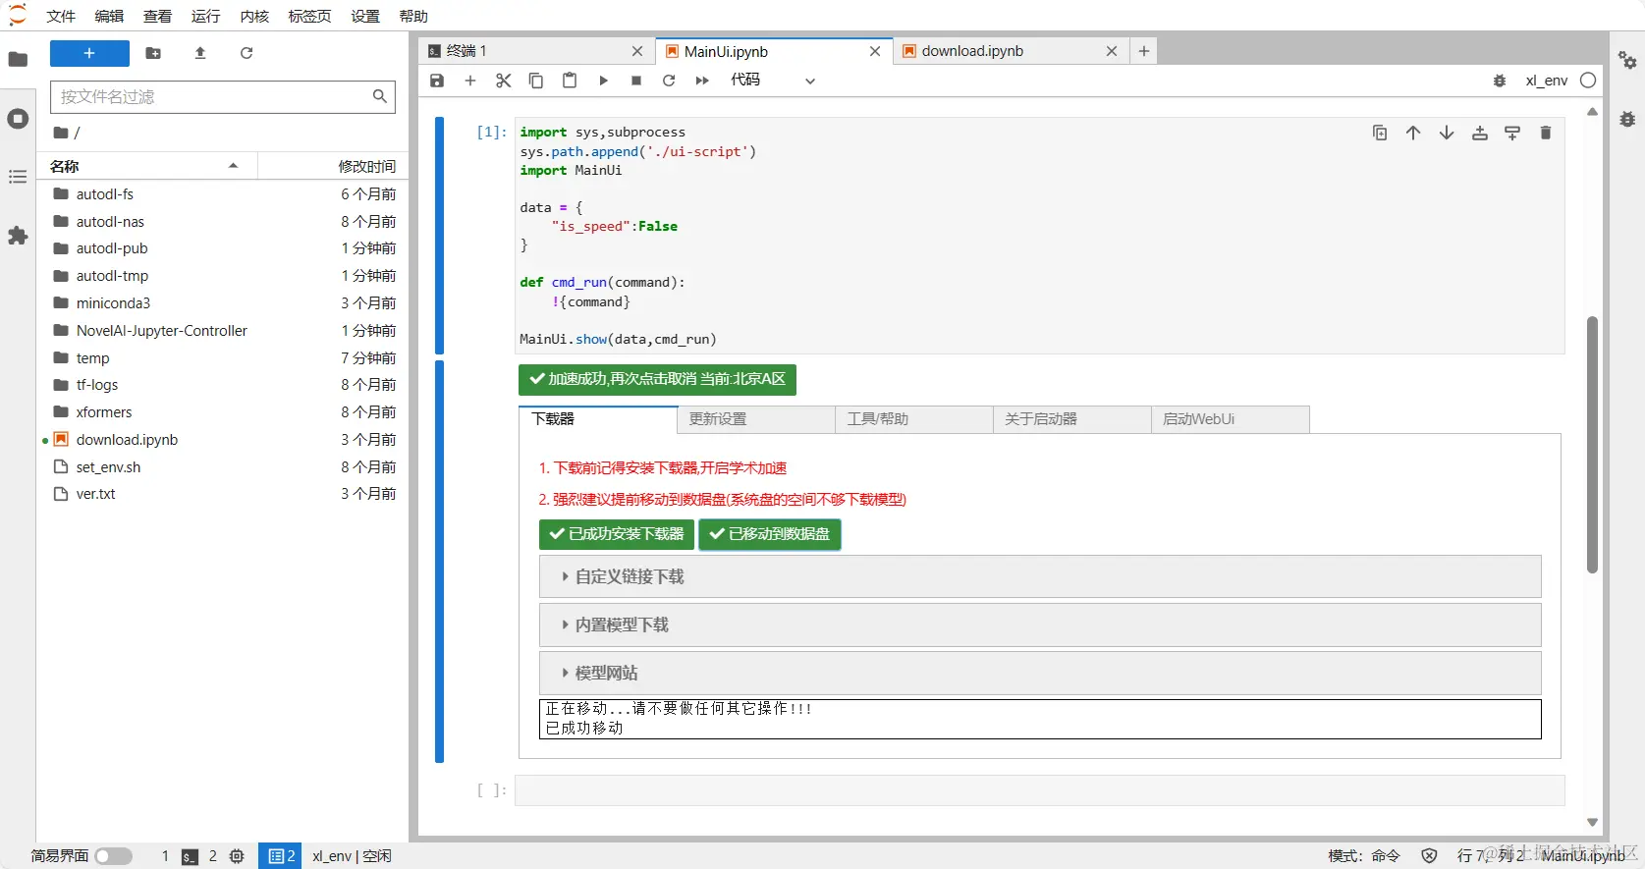
Task: Expand 自定义链接下载 section
Action: [x=1040, y=576]
